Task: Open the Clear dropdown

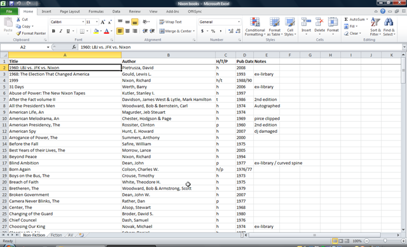Action: (352, 34)
